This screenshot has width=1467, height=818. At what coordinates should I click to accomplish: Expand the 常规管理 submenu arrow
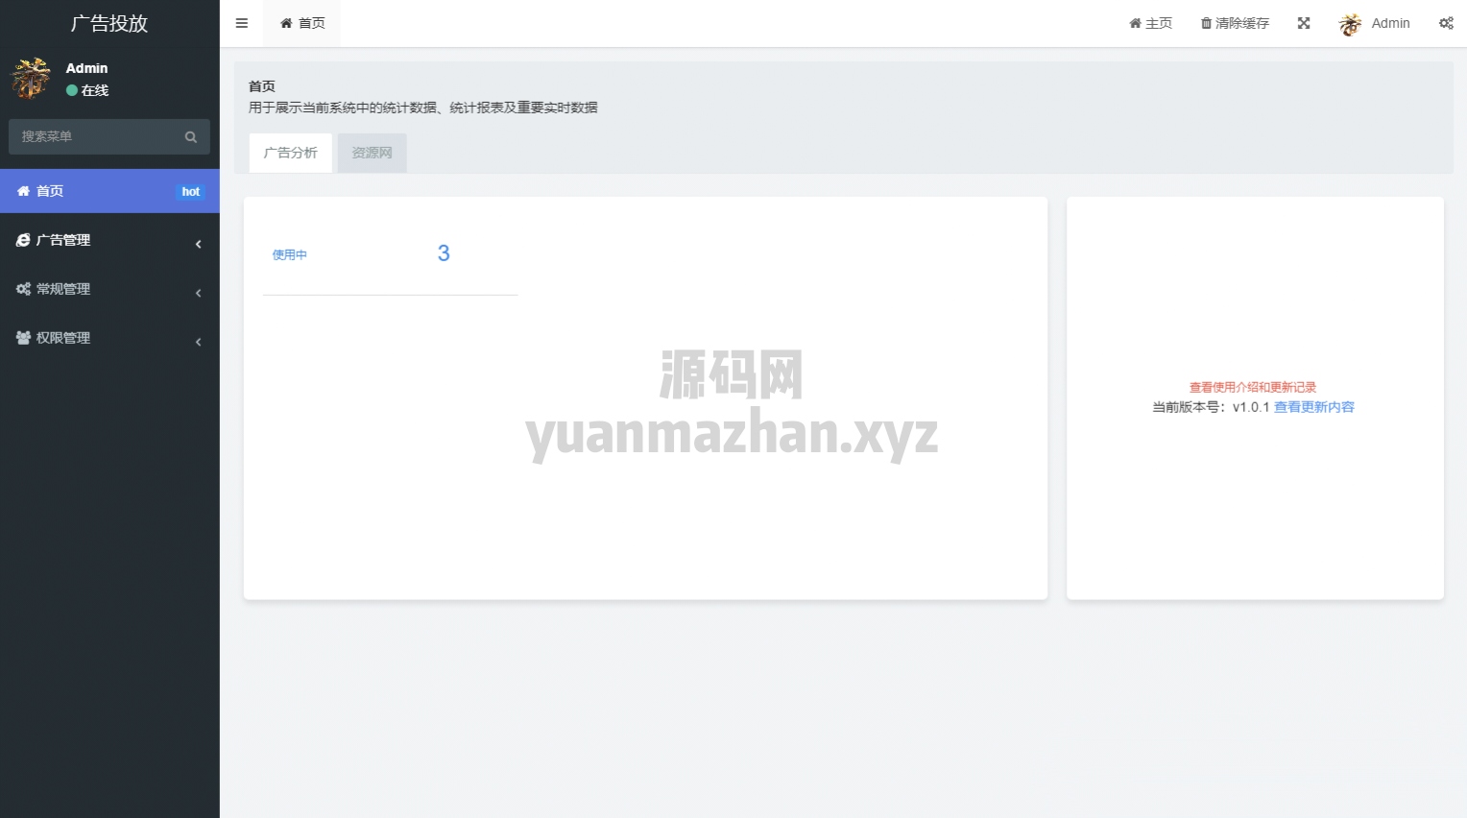(x=198, y=293)
